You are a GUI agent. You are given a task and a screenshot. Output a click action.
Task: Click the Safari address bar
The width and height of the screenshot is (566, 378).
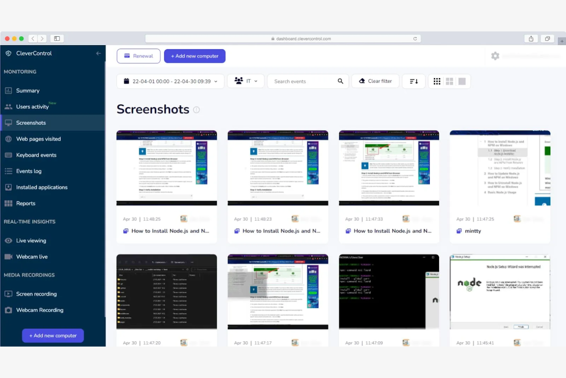coord(283,39)
